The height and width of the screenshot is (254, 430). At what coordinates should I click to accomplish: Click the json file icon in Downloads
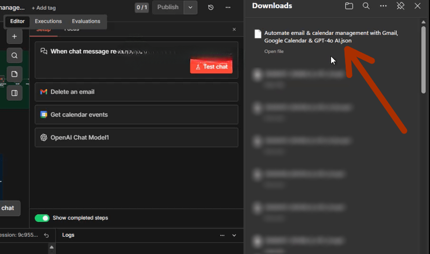pyautogui.click(x=258, y=34)
